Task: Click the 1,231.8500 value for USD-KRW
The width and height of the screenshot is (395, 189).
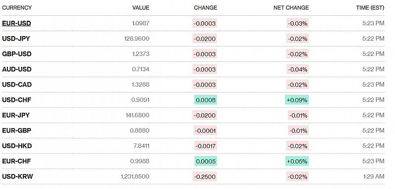Action: 135,176
